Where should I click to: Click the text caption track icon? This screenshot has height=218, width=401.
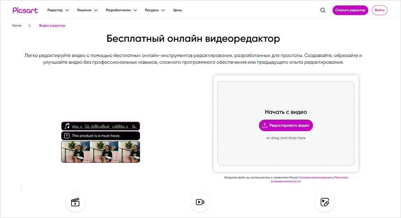point(67,136)
